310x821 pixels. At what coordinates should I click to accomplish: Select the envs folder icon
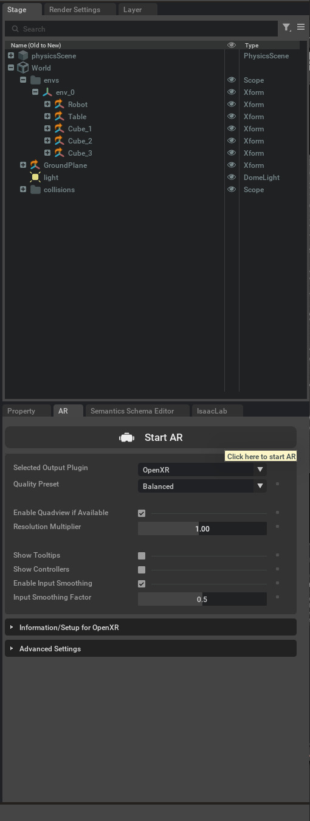pyautogui.click(x=35, y=80)
